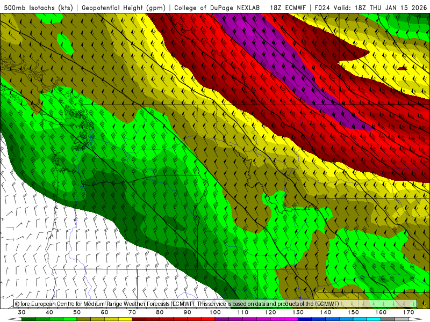Image resolution: width=430 pixels, height=322 pixels.
Task: Click the '150' color scale label
Action: click(353, 312)
